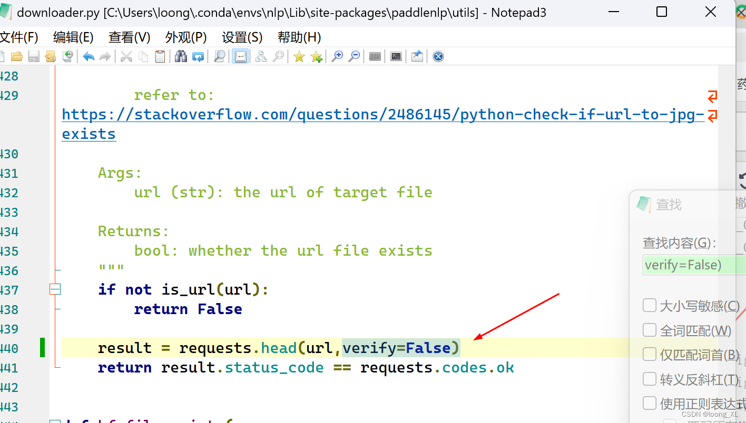Click text 'bool: whether the url file exists'
Image resolution: width=746 pixels, height=423 pixels.
(x=283, y=250)
